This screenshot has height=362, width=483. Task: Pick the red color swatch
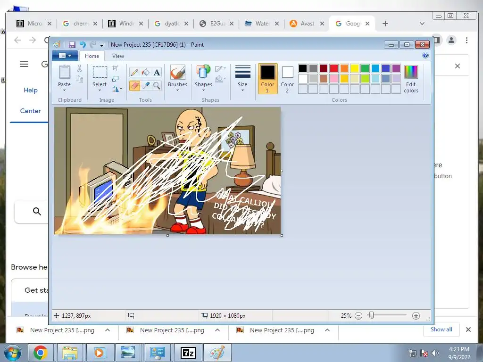tap(334, 68)
